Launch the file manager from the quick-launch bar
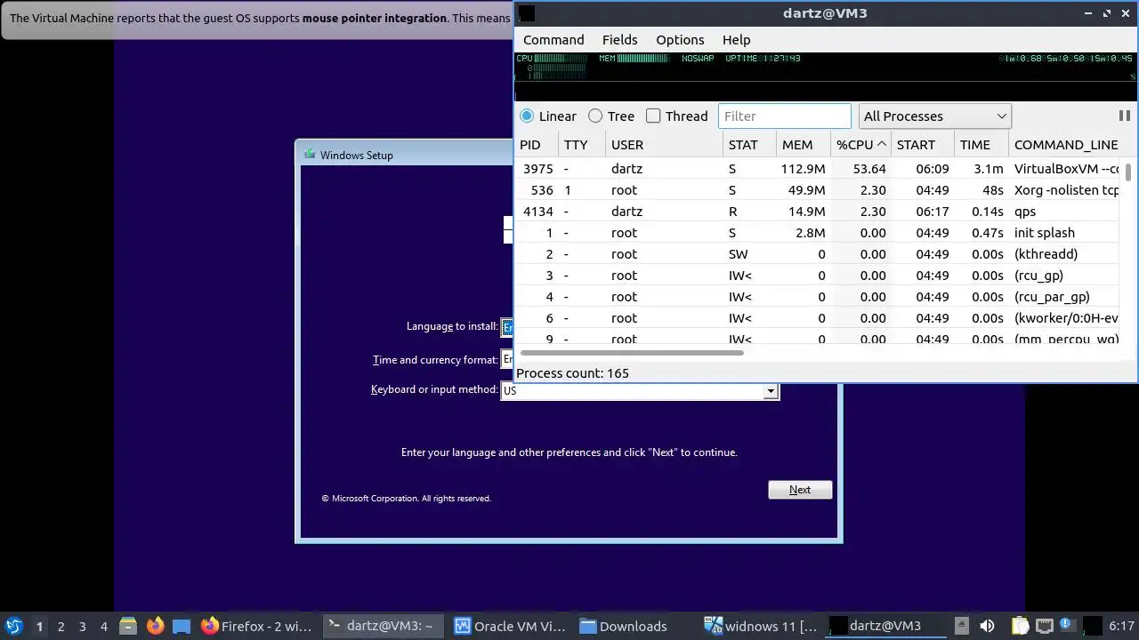Image resolution: width=1139 pixels, height=640 pixels. 128,626
